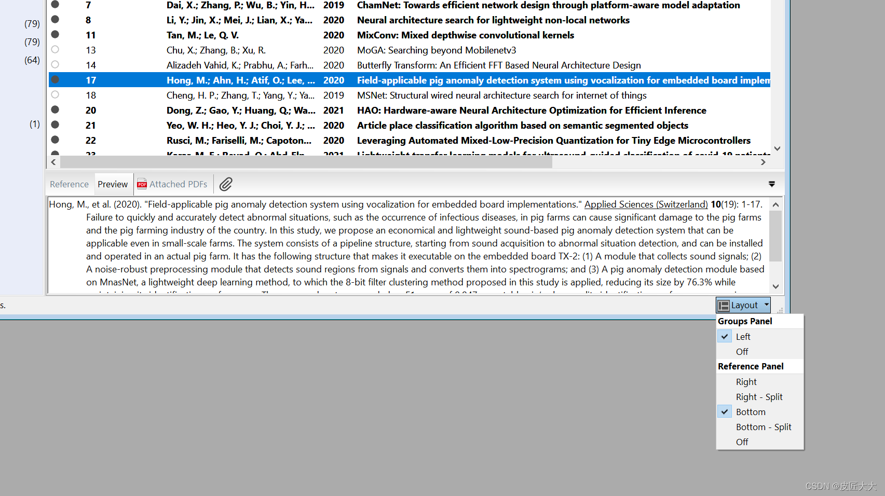The image size is (885, 496).
Task: Toggle unread circle for record 13
Action: 55,50
